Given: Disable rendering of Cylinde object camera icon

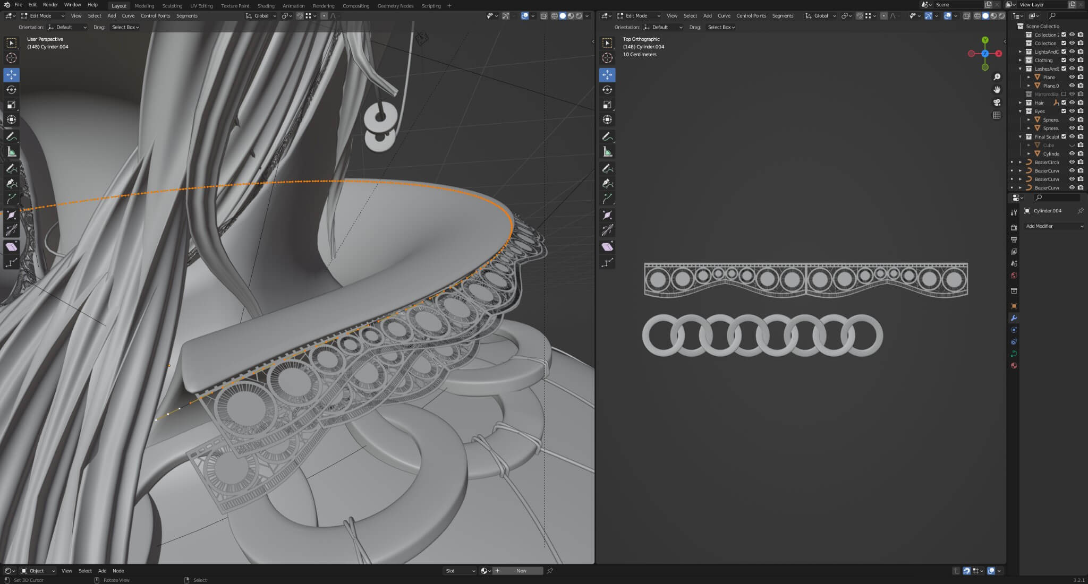Looking at the screenshot, I should 1081,153.
